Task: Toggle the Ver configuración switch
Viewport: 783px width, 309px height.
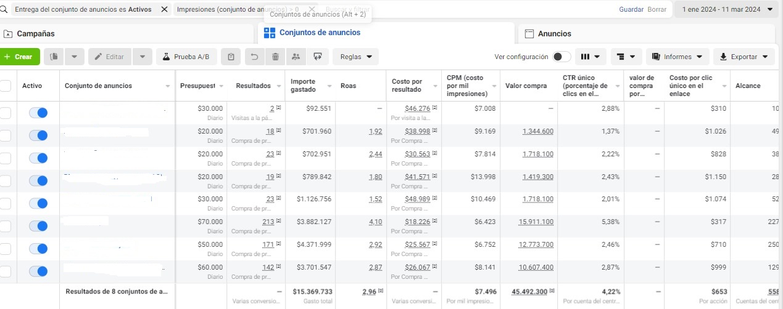Action: tap(561, 57)
